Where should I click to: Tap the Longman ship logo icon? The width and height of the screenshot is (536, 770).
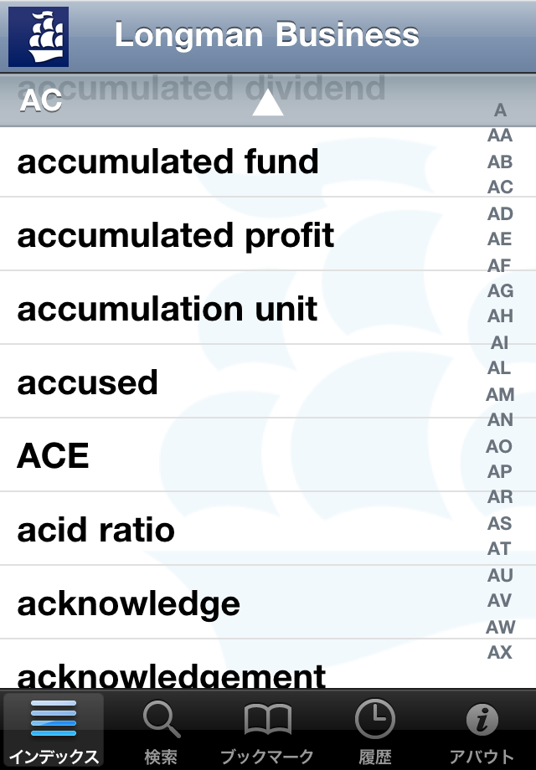(x=39, y=37)
